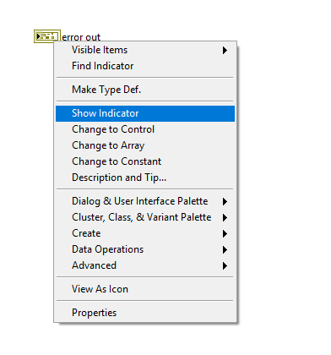The height and width of the screenshot is (355, 331).
Task: Select Make Type Def. option
Action: 145,90
